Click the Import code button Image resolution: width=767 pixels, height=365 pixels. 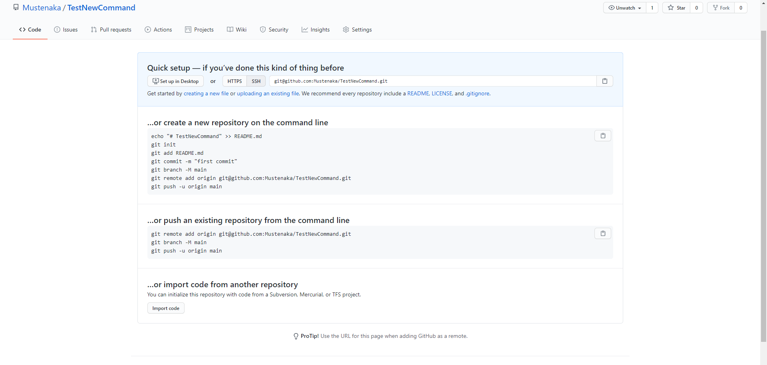click(166, 308)
